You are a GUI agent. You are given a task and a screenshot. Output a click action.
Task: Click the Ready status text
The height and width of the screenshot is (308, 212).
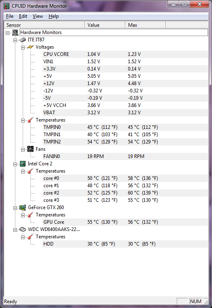click(x=11, y=302)
